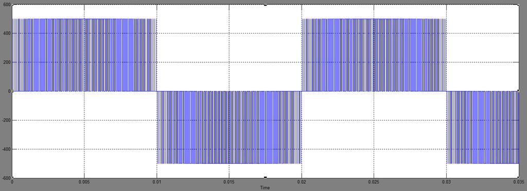Click the second positive pulse block near 0.025
The height and width of the screenshot is (191, 527).
point(374,55)
